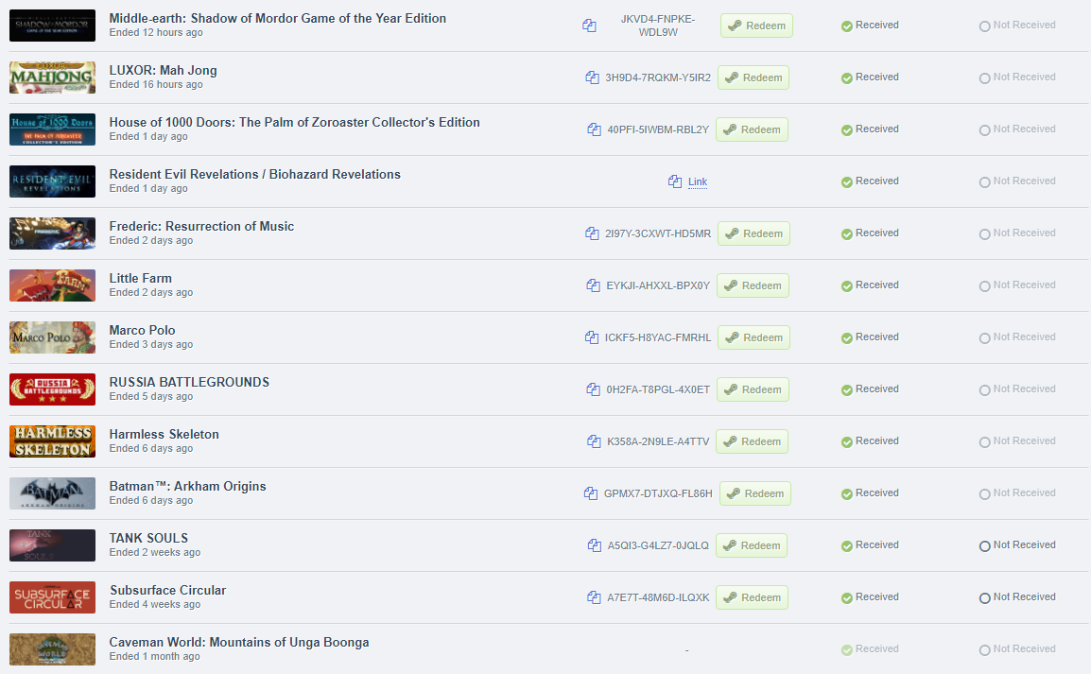The width and height of the screenshot is (1091, 674).
Task: Redeem the Batman: Arkham Origins key
Action: click(755, 493)
